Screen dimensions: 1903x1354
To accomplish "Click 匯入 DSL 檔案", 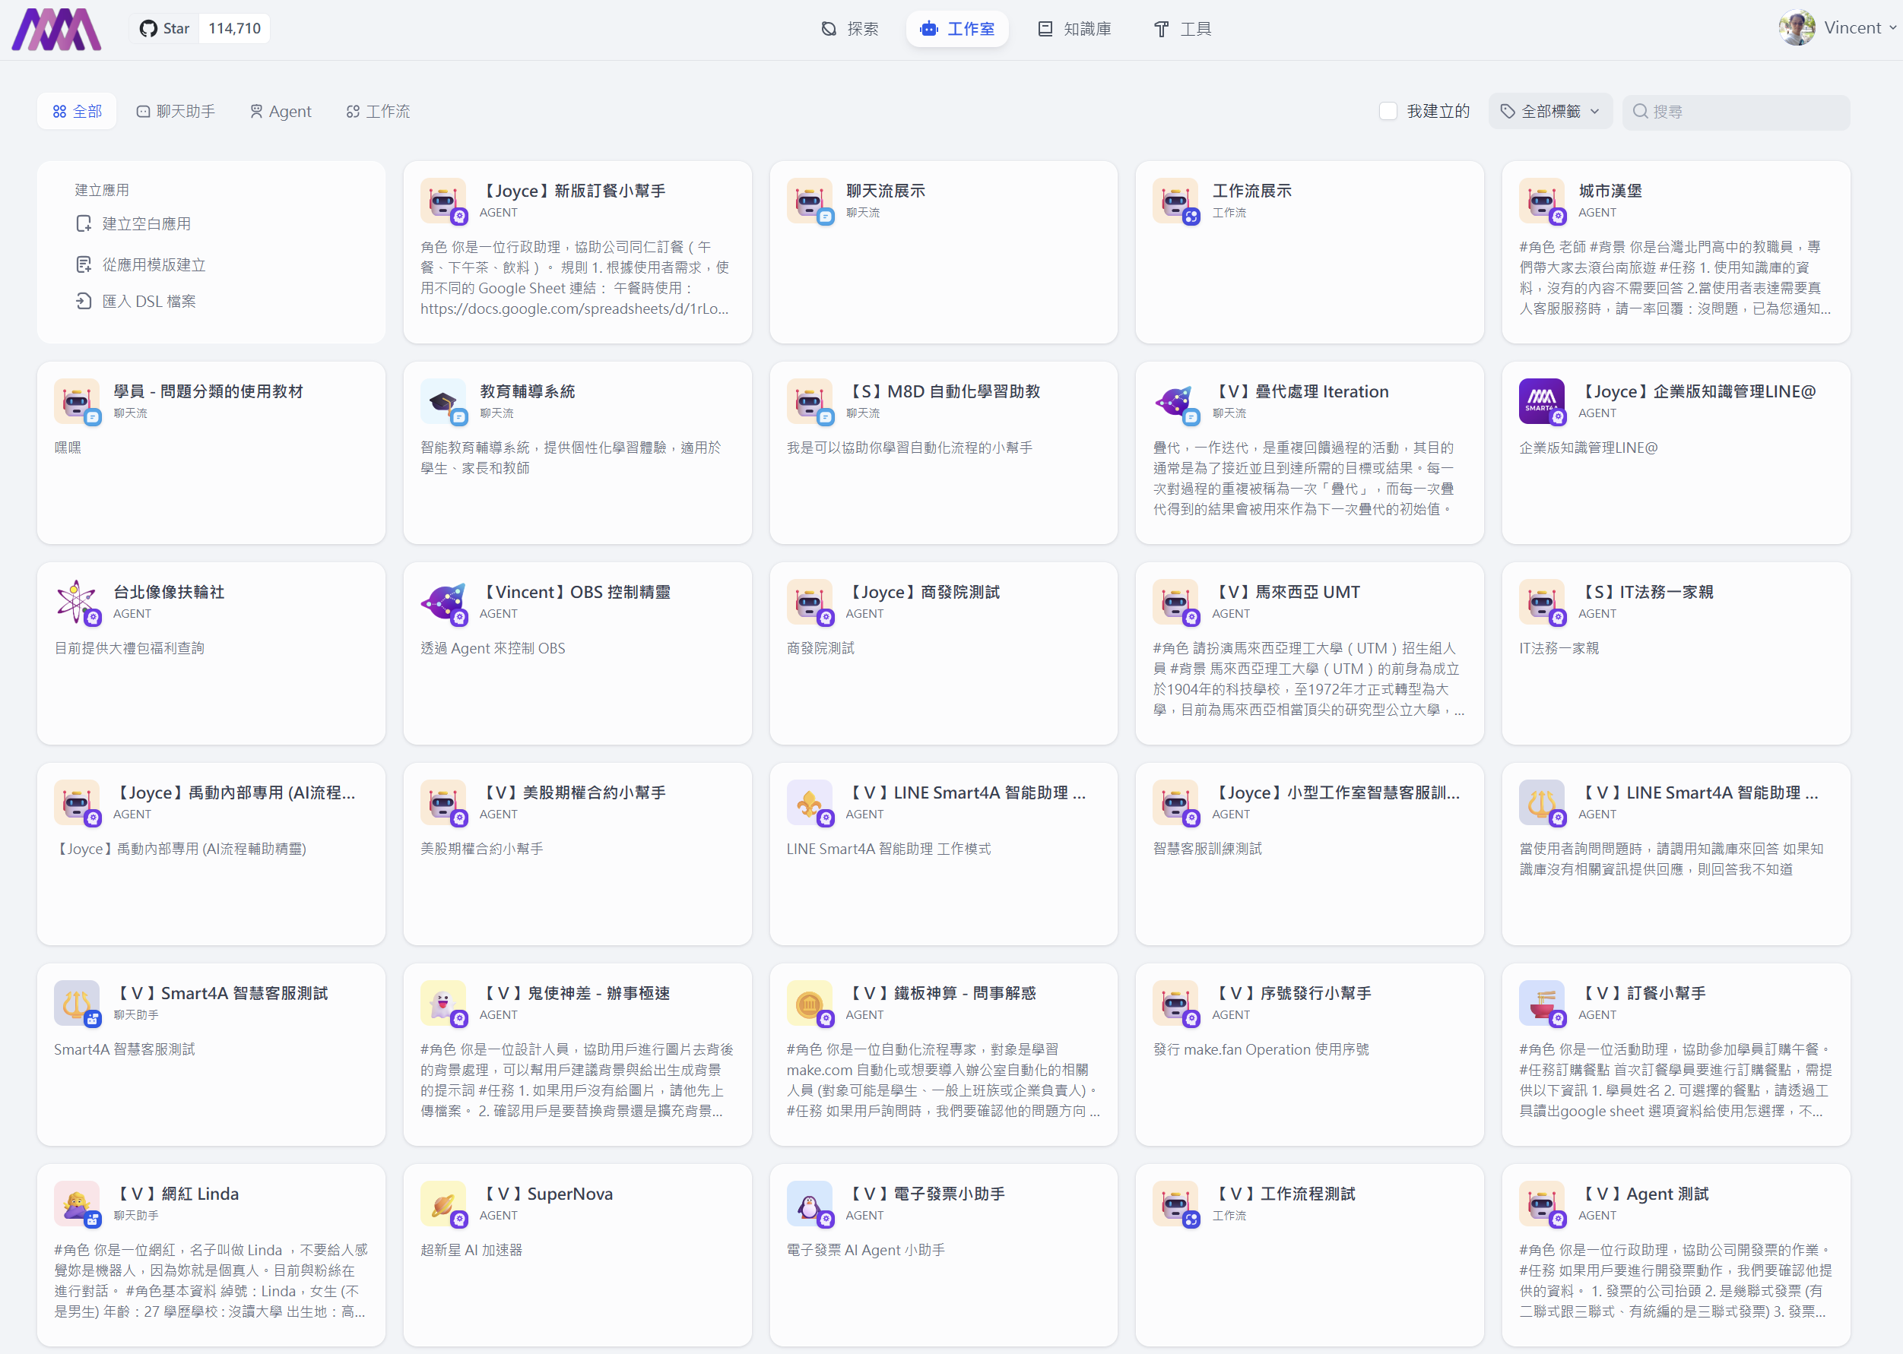I will [x=148, y=301].
